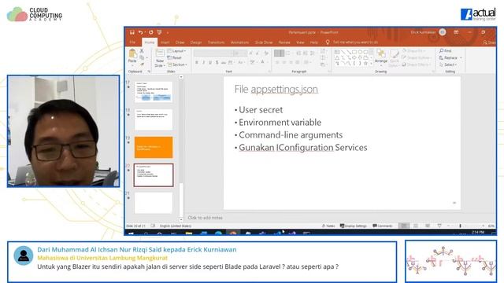
Task: Click the Find button
Action: point(446,51)
